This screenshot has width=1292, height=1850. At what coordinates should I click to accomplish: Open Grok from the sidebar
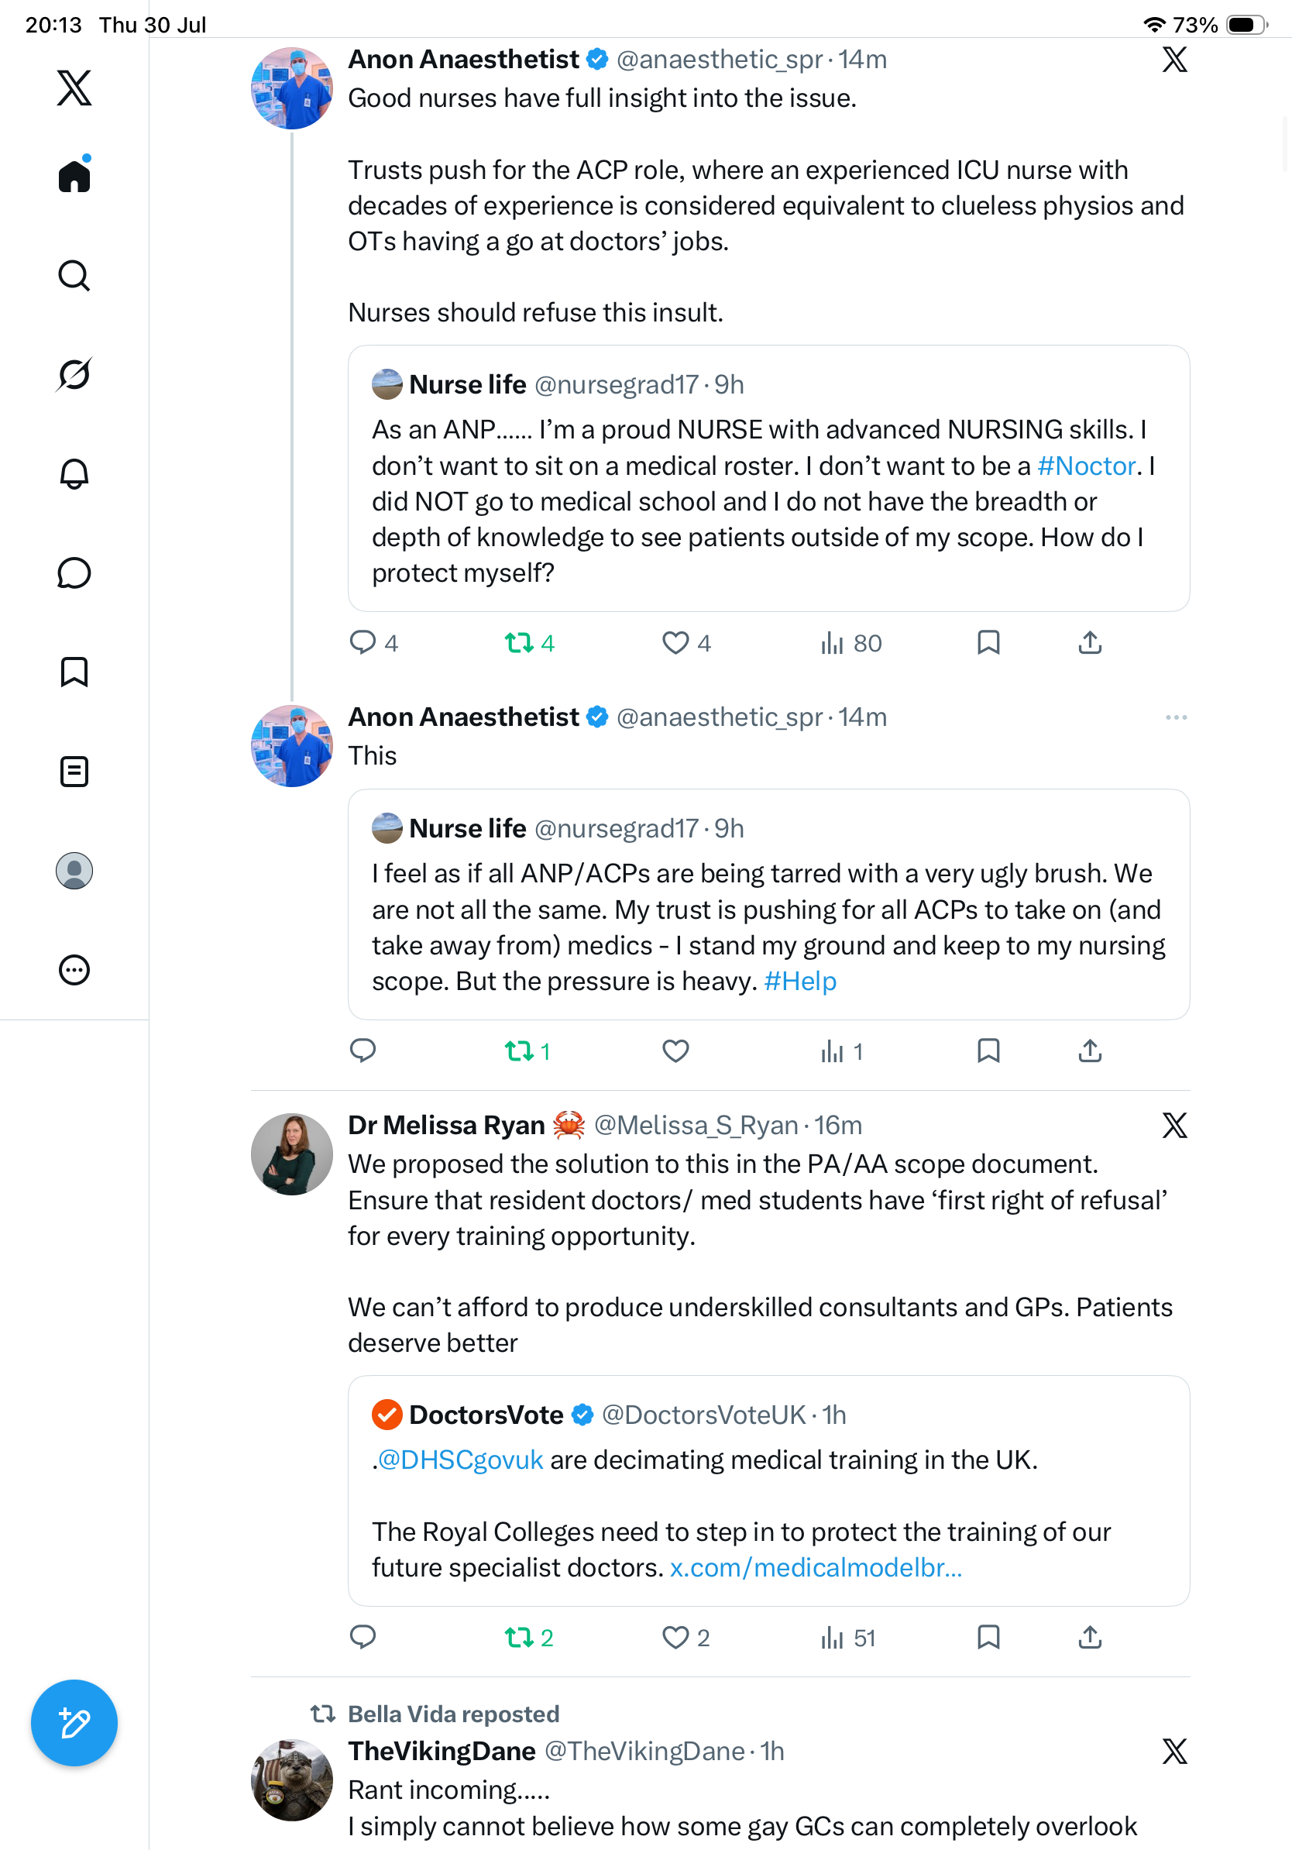[74, 374]
